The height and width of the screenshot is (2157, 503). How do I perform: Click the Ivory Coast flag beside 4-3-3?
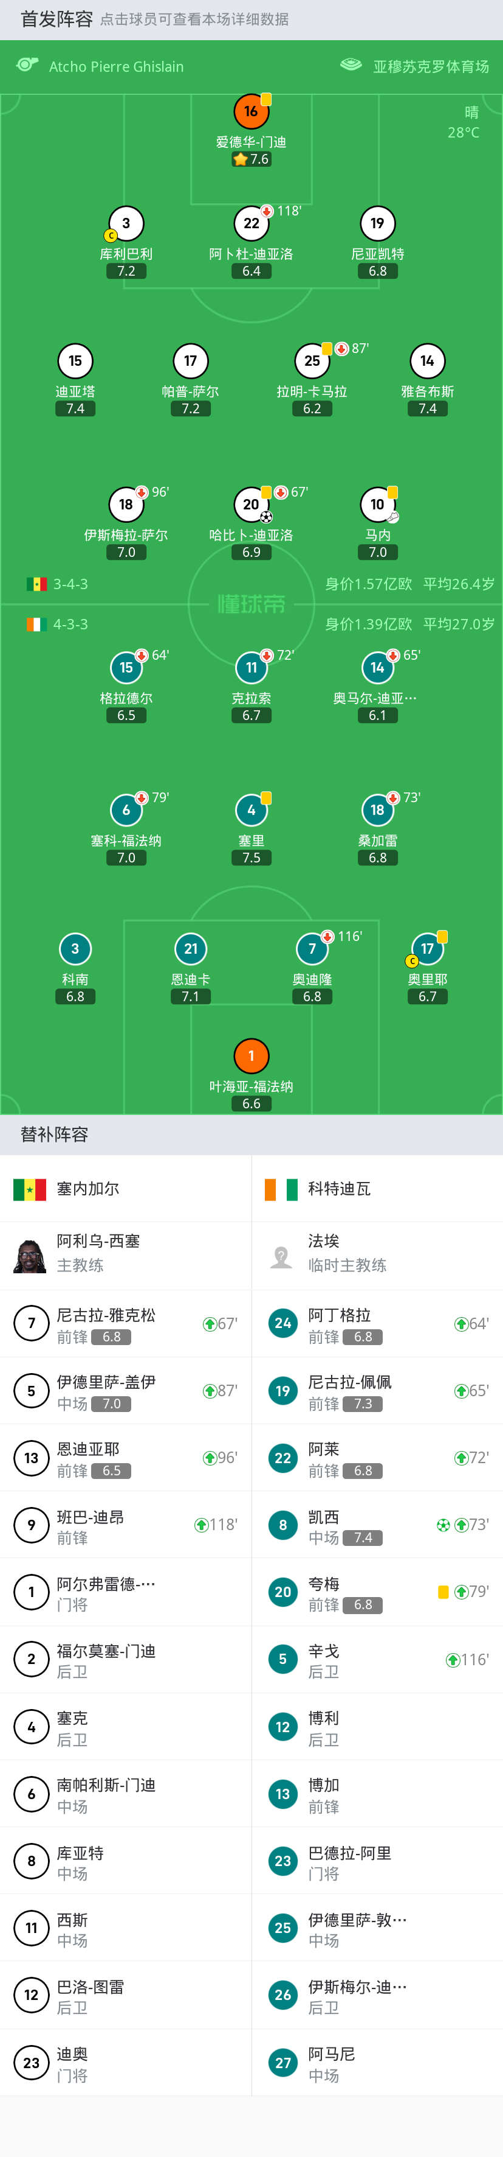pyautogui.click(x=34, y=624)
